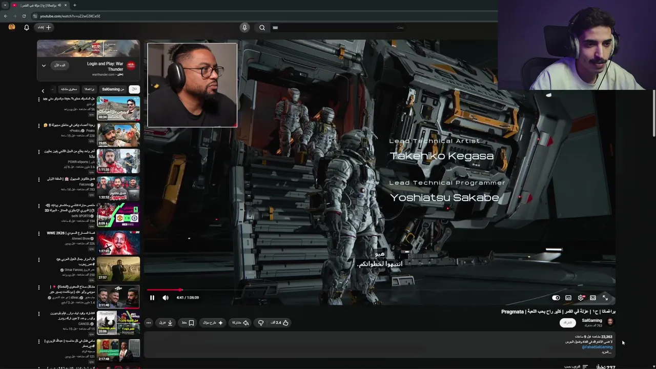Reload the page
The height and width of the screenshot is (369, 656).
(24, 16)
